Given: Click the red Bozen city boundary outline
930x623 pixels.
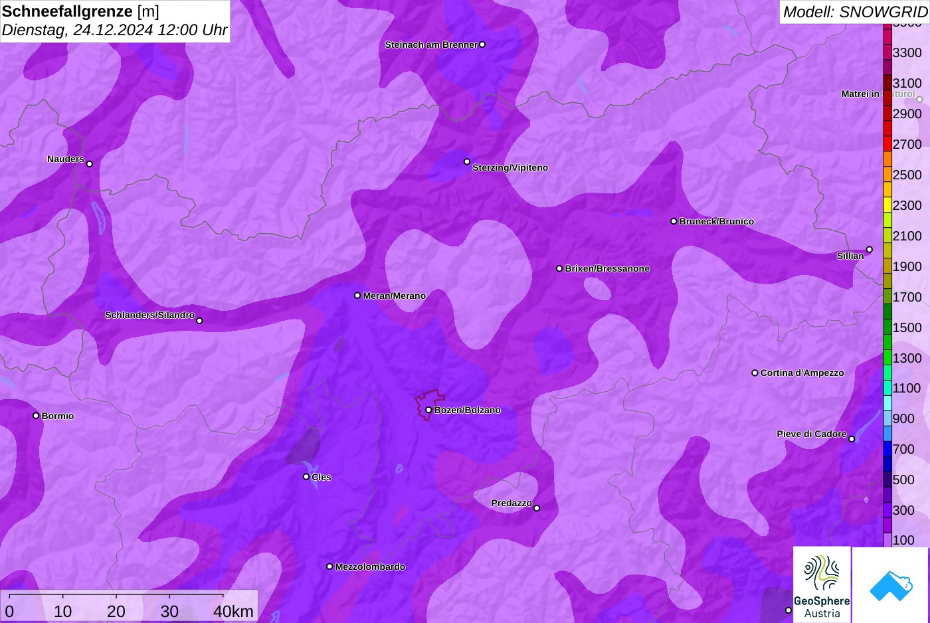Looking at the screenshot, I should coord(428,404).
